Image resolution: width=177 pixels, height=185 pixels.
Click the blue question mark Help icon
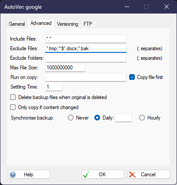pyautogui.click(x=13, y=175)
